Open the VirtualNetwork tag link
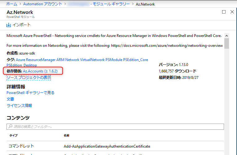The image size is (237, 155). tap(92, 60)
